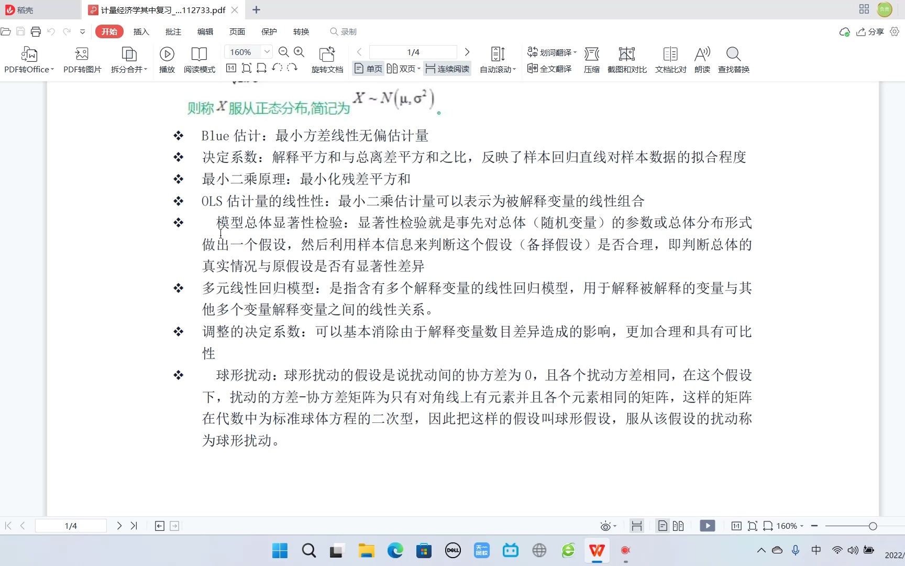Click the 分享 share button
This screenshot has height=566, width=905.
tap(871, 32)
